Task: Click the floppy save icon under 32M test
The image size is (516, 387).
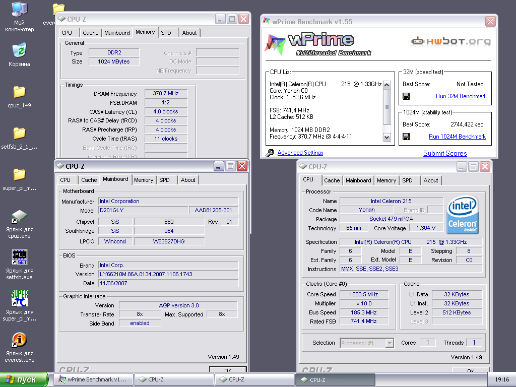Action: point(406,96)
